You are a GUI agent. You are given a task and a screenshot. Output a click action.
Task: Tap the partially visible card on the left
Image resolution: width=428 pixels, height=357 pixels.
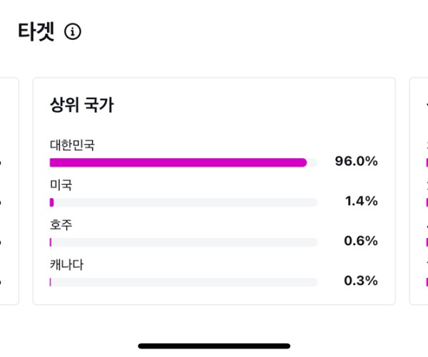click(9, 191)
